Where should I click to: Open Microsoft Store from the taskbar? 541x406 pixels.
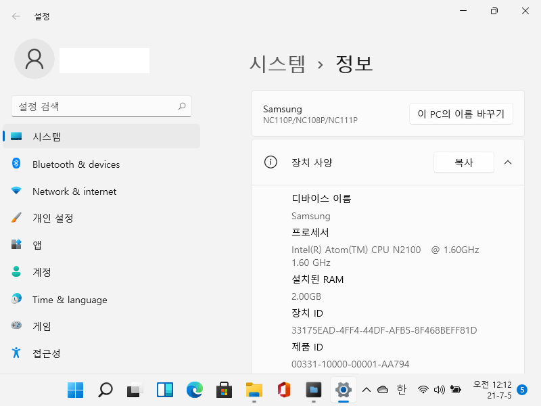pyautogui.click(x=225, y=390)
